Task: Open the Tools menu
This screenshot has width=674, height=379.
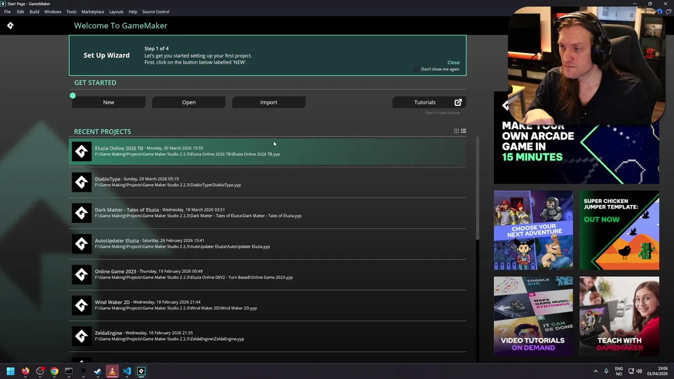Action: click(71, 12)
